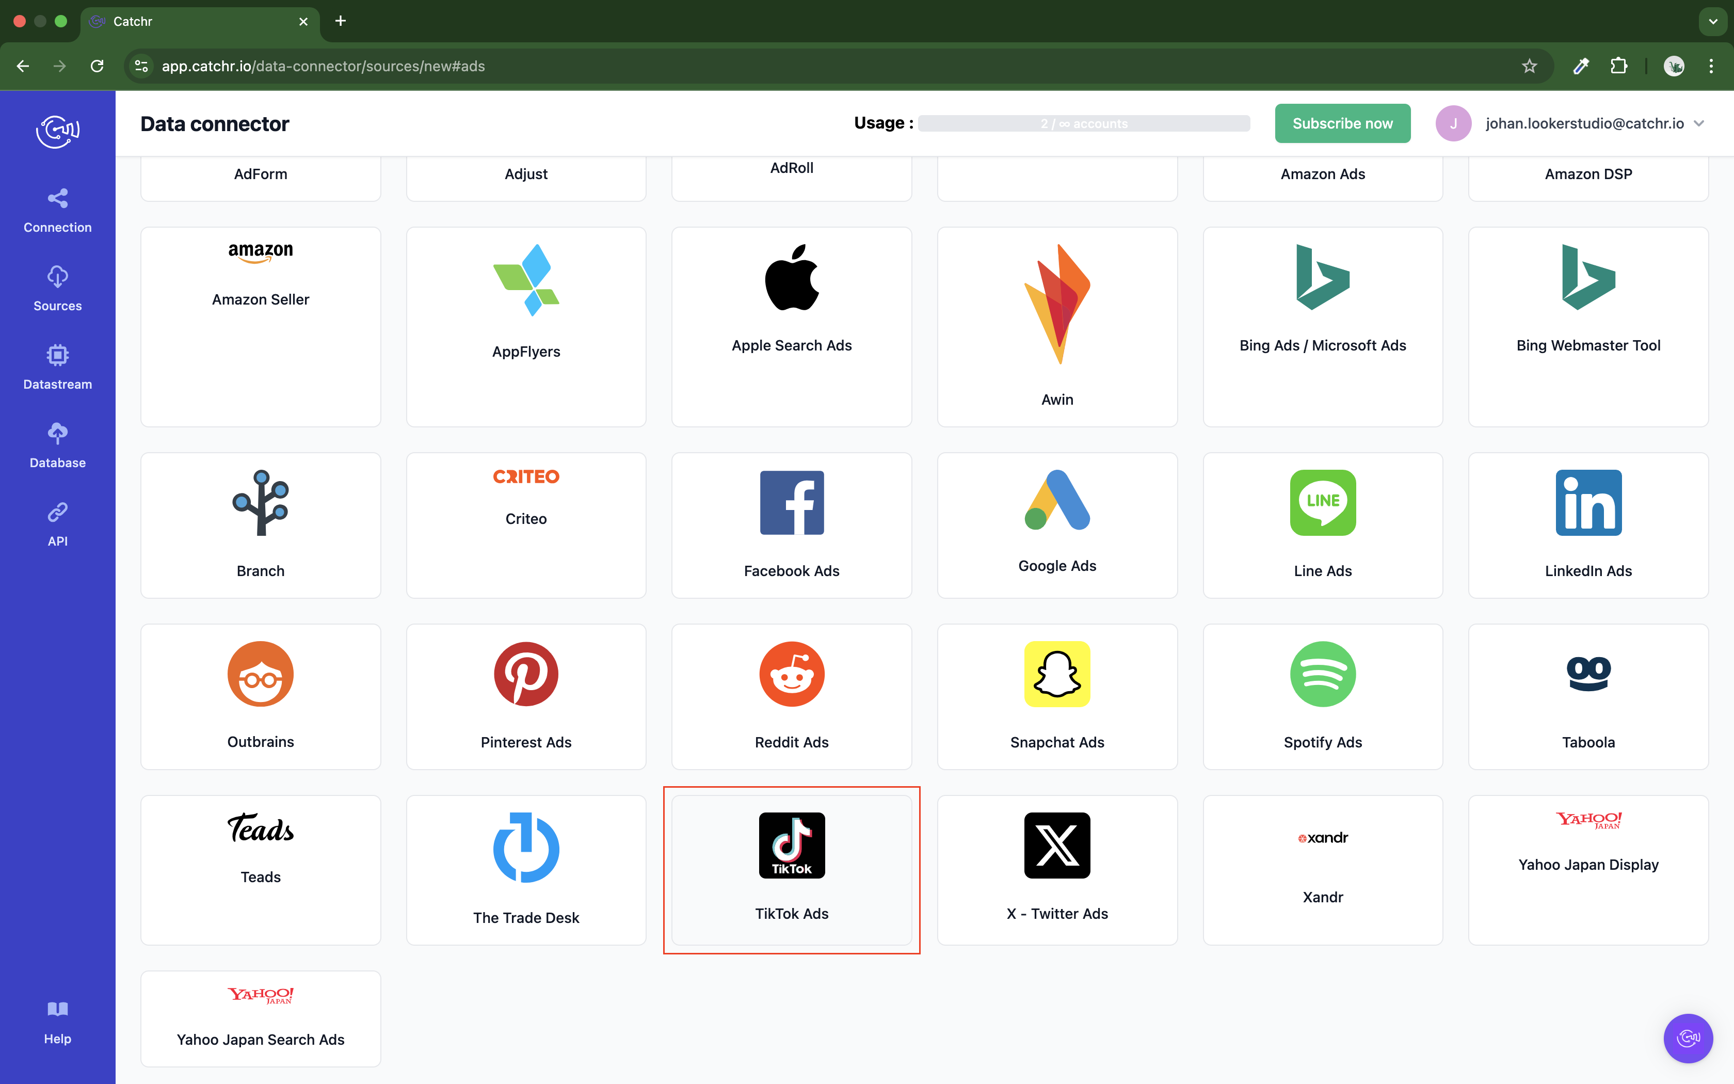This screenshot has width=1734, height=1084.
Task: Choose the Amazon Ads card
Action: click(x=1323, y=178)
